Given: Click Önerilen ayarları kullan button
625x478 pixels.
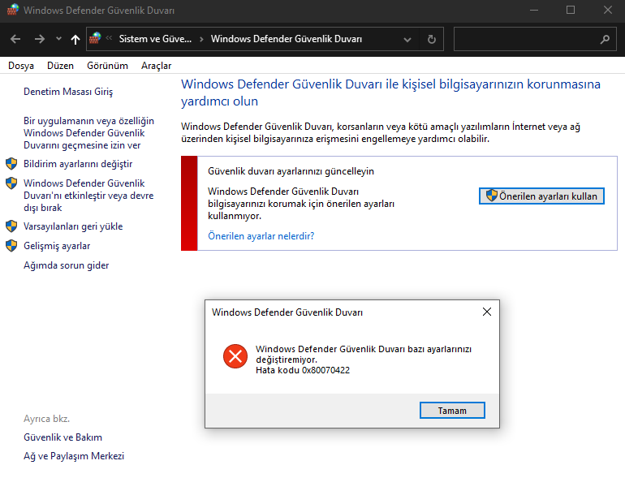Looking at the screenshot, I should [x=541, y=196].
